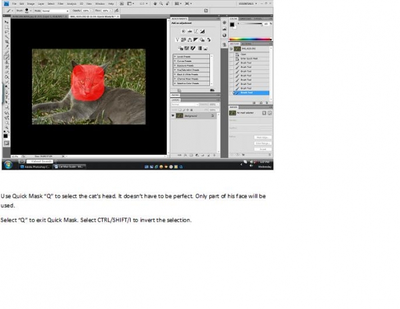Expand Black & White Presets list
Viewport: 400px width, 309px height.
(x=175, y=75)
